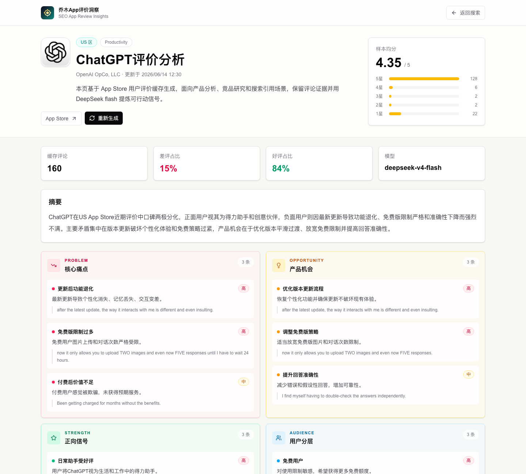Click the ChatGPT app icon
This screenshot has width=526, height=474.
pos(56,52)
